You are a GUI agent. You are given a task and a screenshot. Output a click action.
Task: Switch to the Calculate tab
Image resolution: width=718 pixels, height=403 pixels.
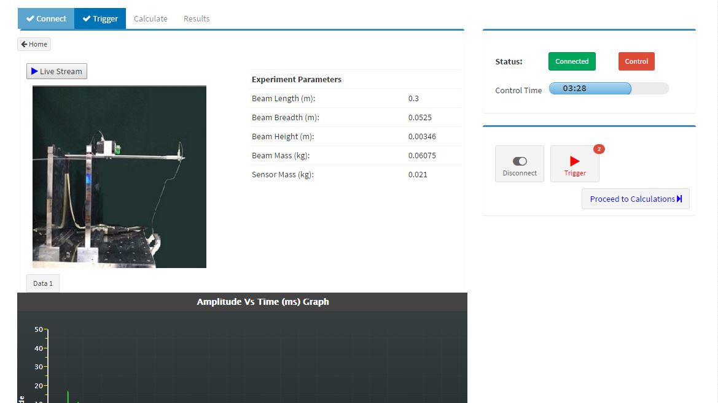(x=150, y=19)
